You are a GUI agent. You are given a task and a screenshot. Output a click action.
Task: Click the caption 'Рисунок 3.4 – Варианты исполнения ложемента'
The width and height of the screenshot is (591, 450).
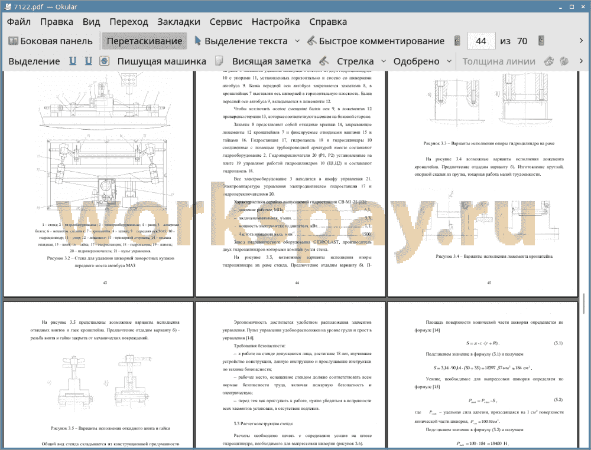tap(495, 256)
